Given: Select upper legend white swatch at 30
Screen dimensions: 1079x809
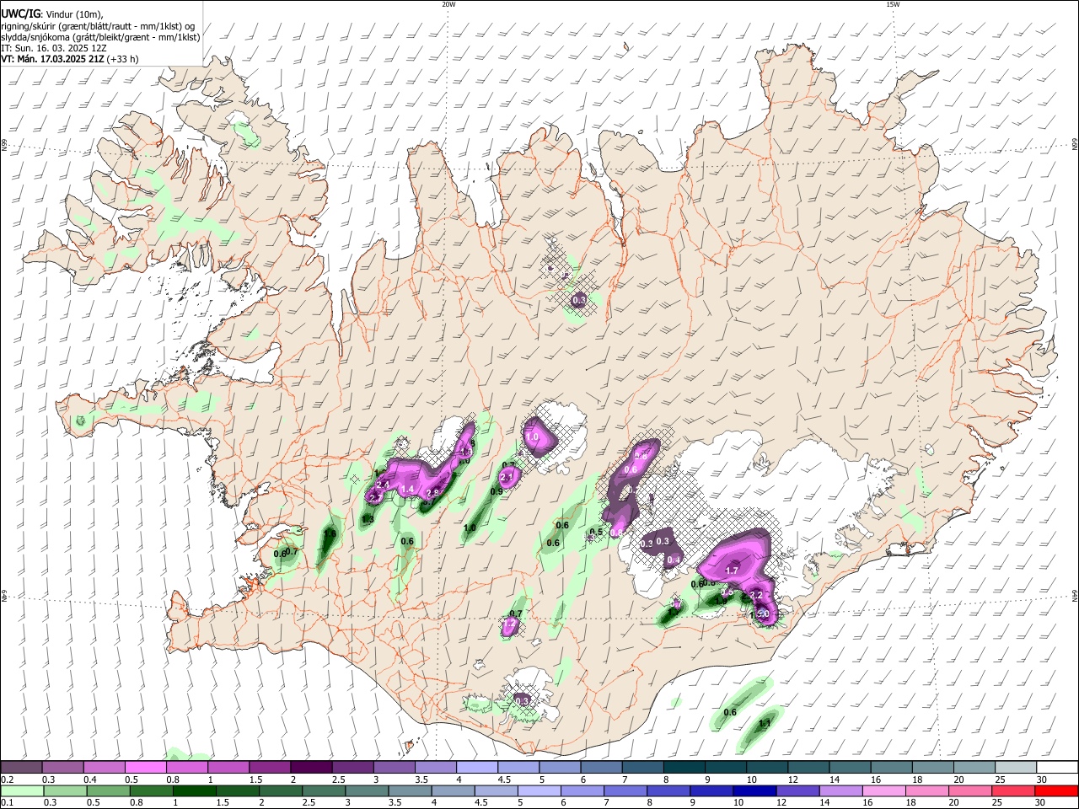Looking at the screenshot, I should tap(1056, 767).
